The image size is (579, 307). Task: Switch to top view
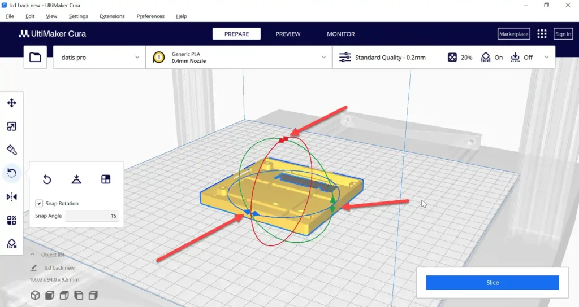click(x=64, y=295)
